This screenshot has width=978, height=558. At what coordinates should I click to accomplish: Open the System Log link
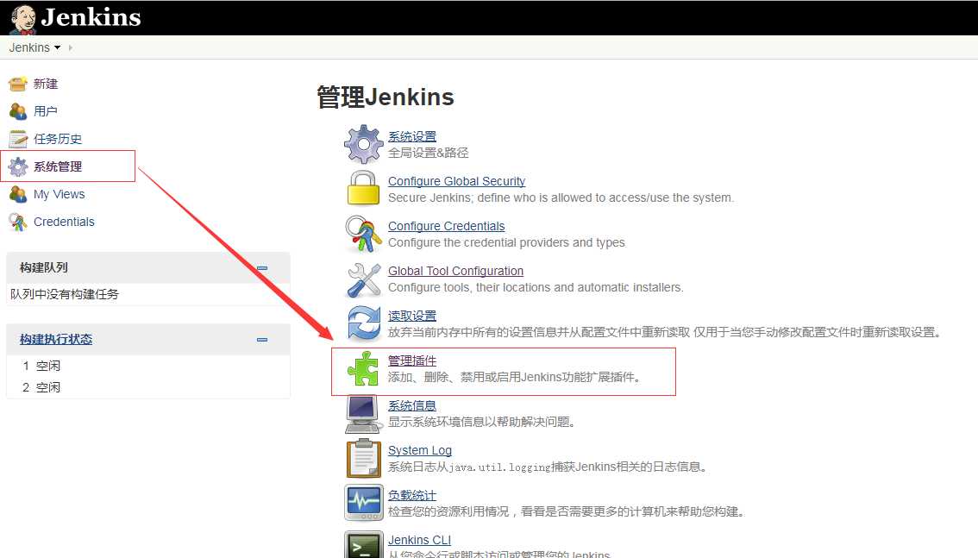coord(420,450)
